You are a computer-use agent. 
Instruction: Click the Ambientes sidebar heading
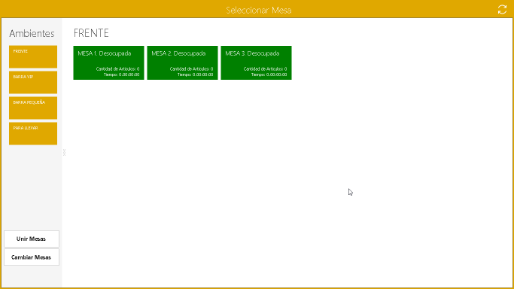tap(32, 33)
